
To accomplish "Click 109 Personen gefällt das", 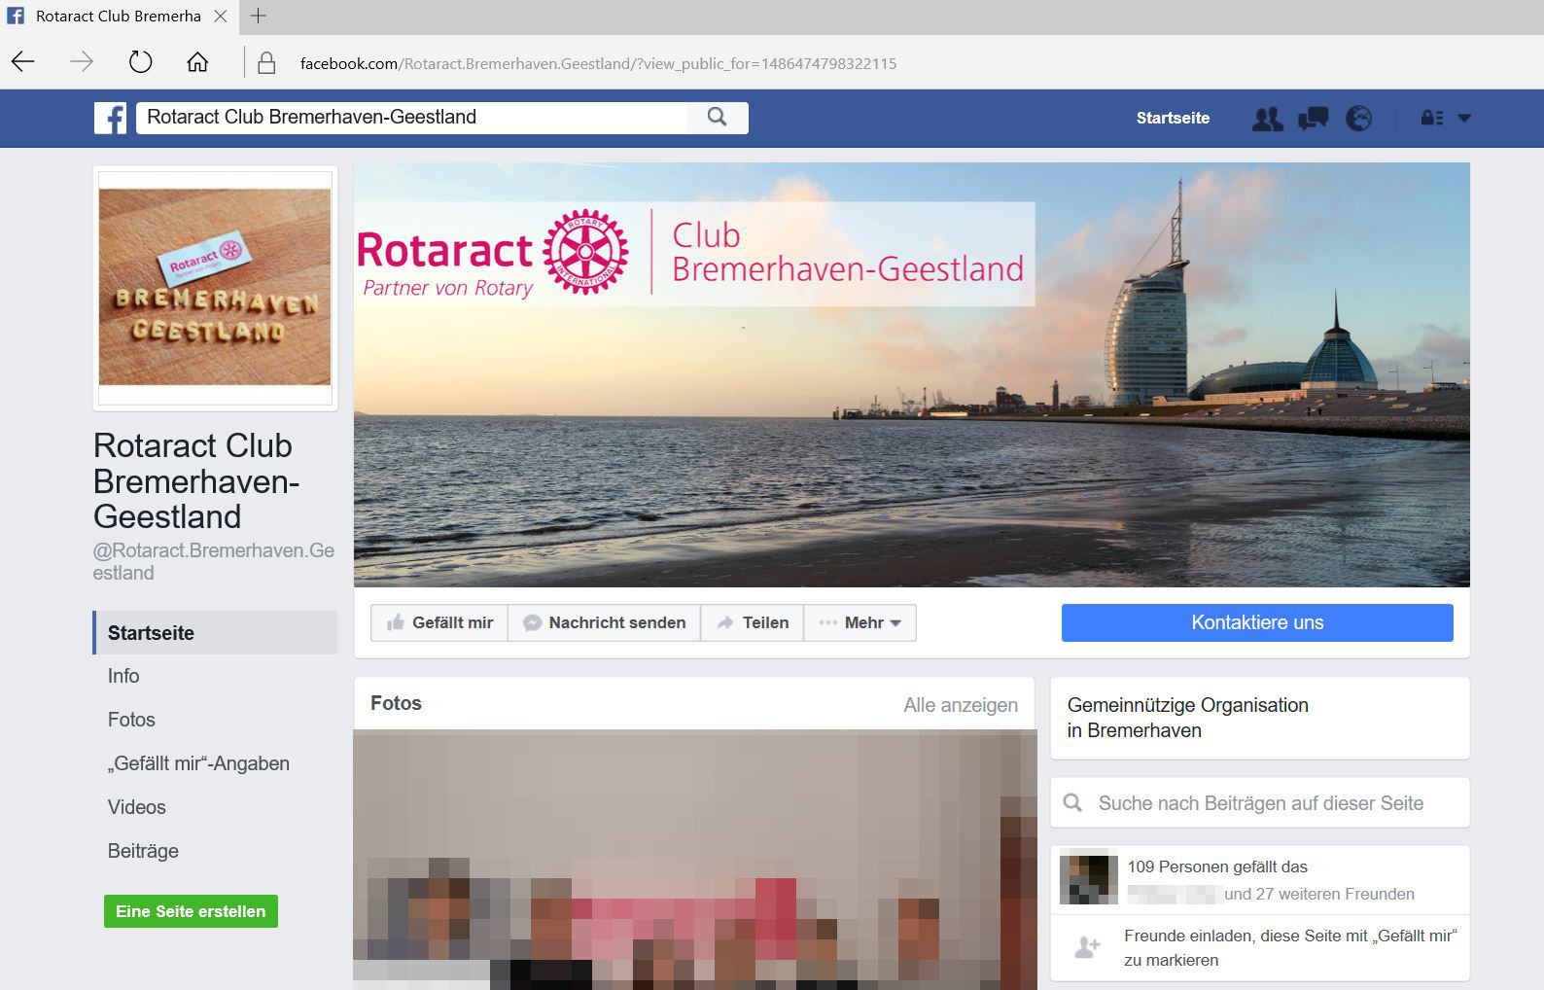I will 1217,866.
